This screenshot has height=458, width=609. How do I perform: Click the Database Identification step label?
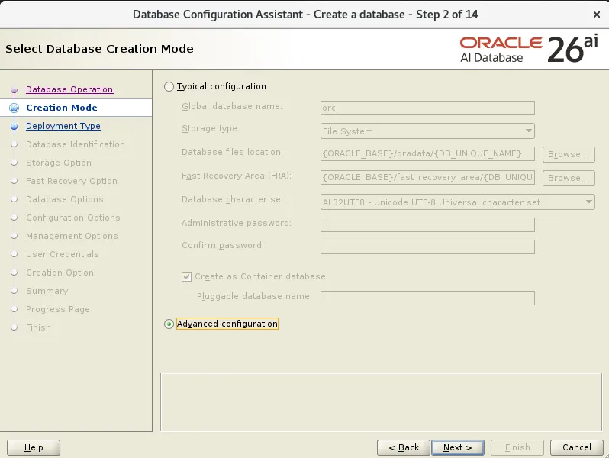(x=76, y=144)
